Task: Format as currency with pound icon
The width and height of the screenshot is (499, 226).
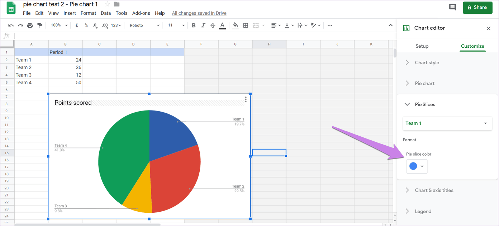Action: pos(77,25)
